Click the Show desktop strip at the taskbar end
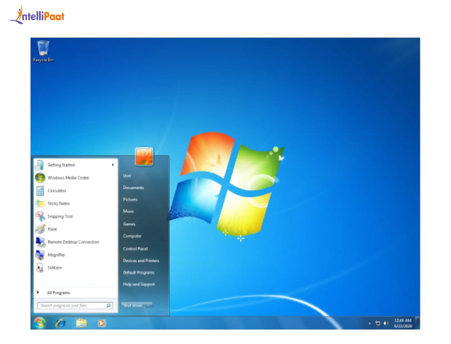The height and width of the screenshot is (344, 451). point(418,323)
